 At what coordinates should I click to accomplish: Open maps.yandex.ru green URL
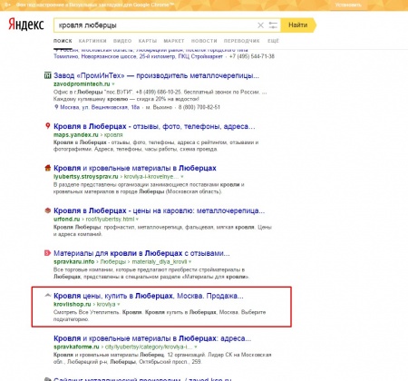(x=76, y=135)
